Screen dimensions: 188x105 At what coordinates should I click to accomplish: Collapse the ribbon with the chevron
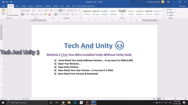pyautogui.click(x=186, y=18)
